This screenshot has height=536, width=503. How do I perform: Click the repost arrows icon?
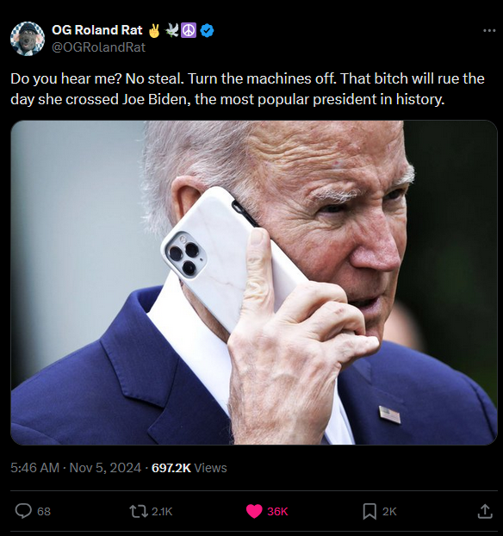(139, 511)
